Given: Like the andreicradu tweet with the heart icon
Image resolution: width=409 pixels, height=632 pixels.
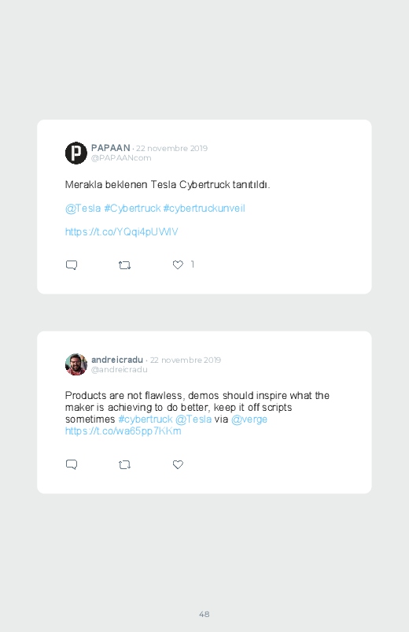Looking at the screenshot, I should [178, 464].
